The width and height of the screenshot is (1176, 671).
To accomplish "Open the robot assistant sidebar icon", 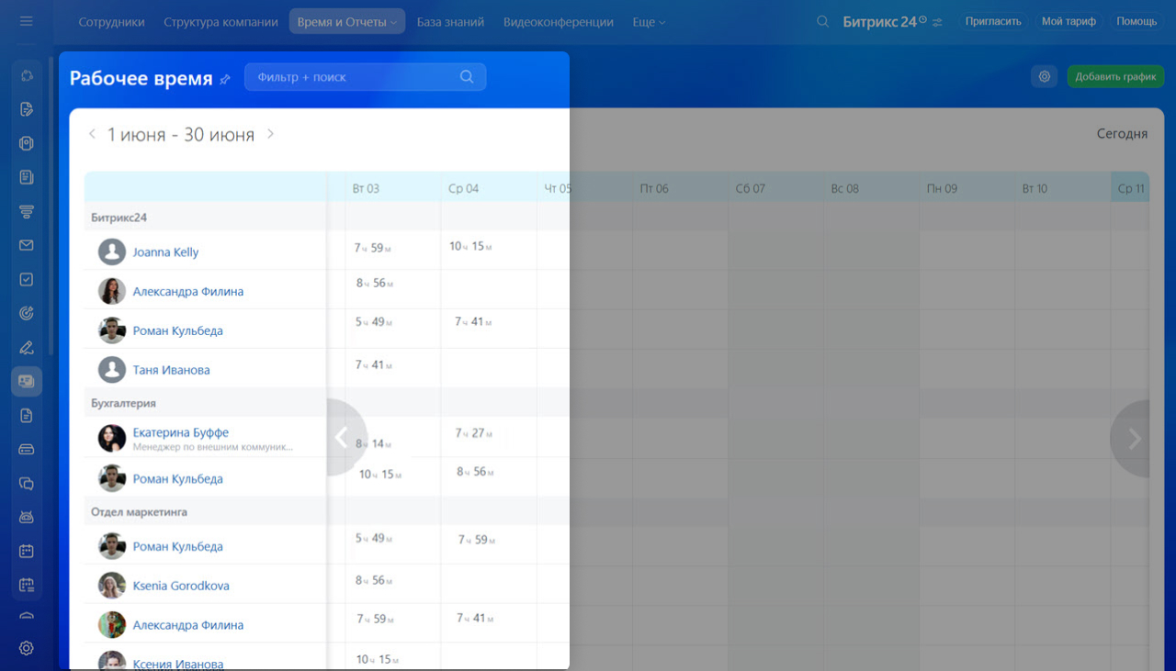I will 27,517.
